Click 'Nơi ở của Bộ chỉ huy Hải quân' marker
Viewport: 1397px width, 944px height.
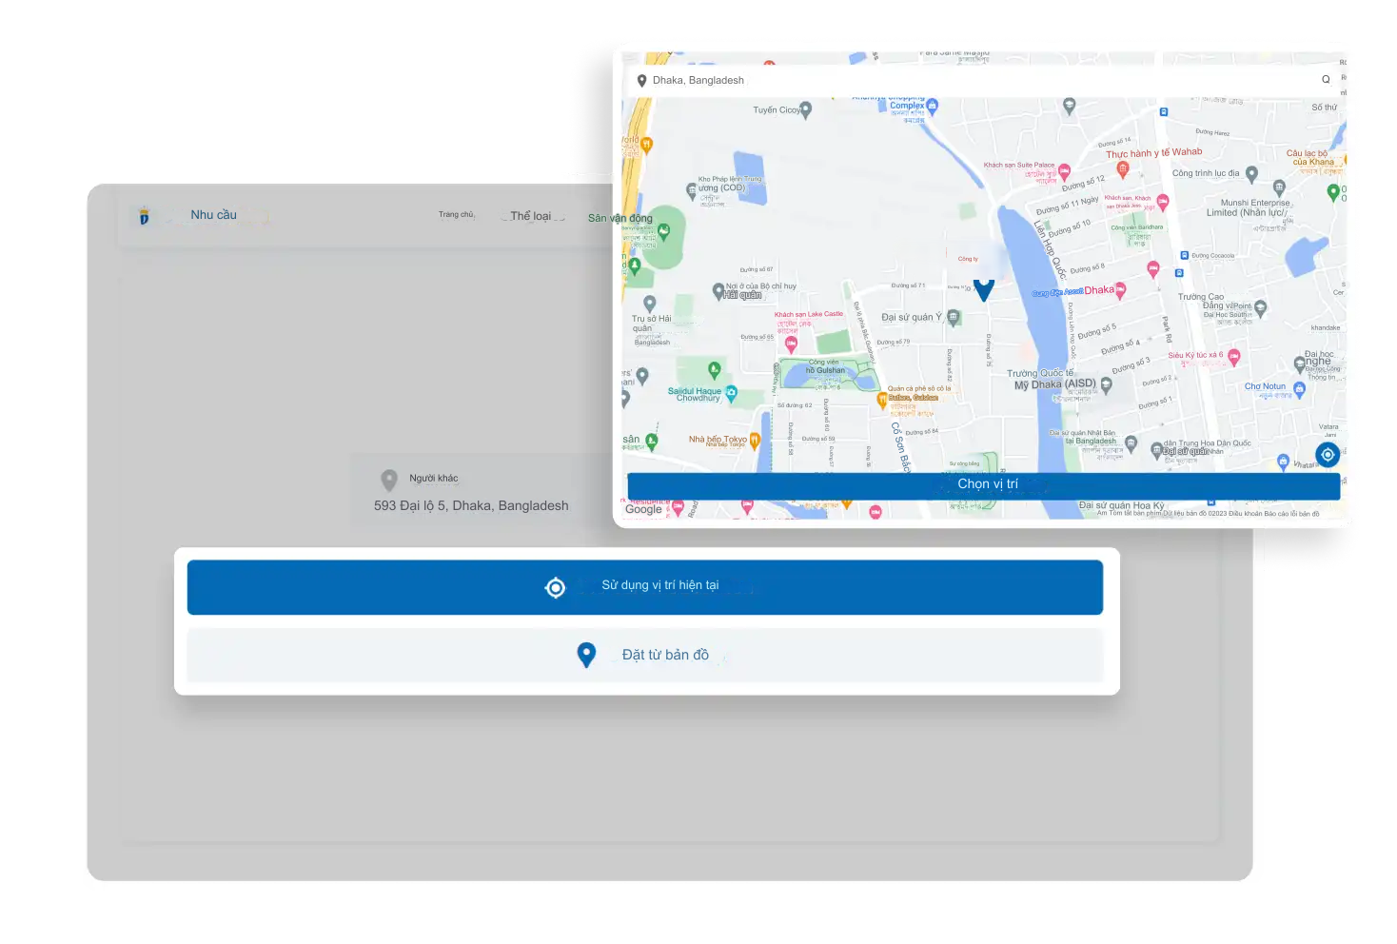coord(718,291)
